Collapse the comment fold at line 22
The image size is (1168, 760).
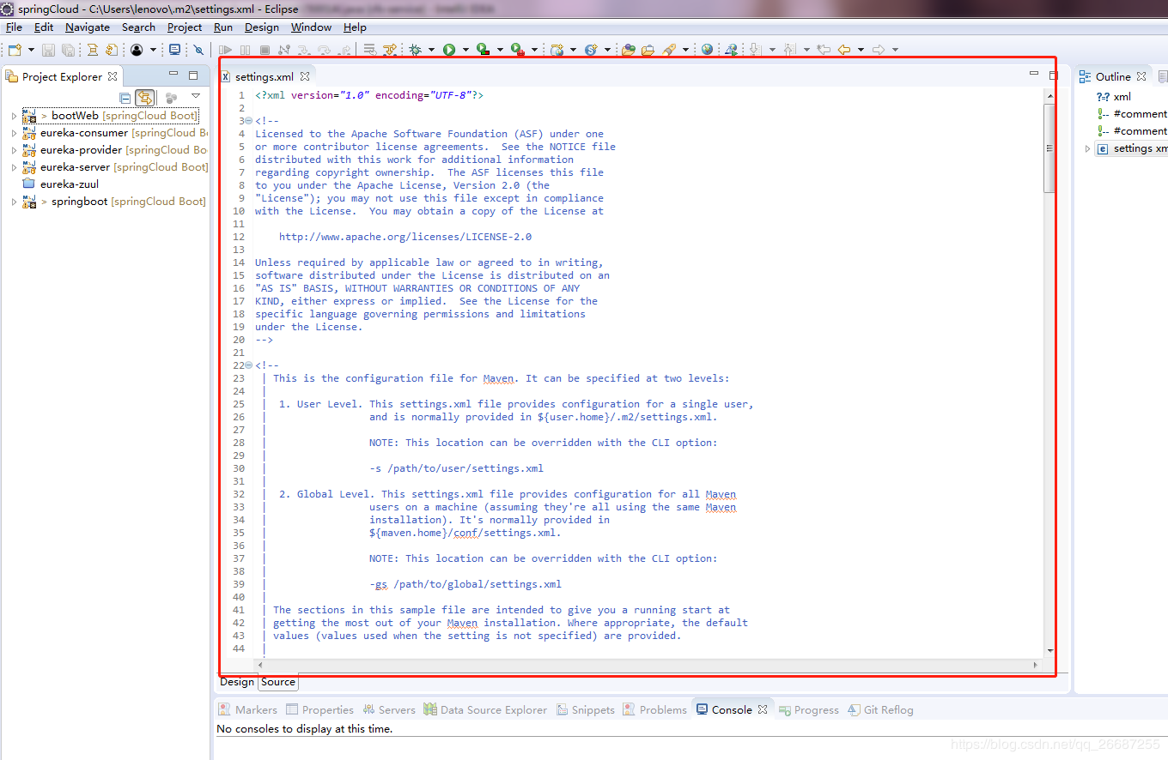point(248,365)
